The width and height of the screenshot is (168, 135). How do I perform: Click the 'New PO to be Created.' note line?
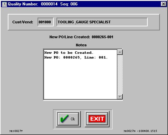coord(69,53)
